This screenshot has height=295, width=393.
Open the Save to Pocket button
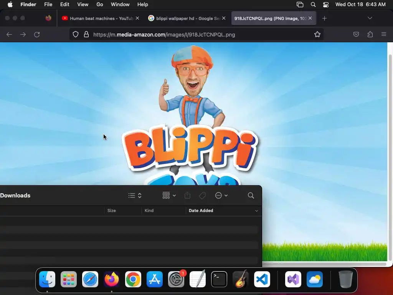tap(356, 34)
